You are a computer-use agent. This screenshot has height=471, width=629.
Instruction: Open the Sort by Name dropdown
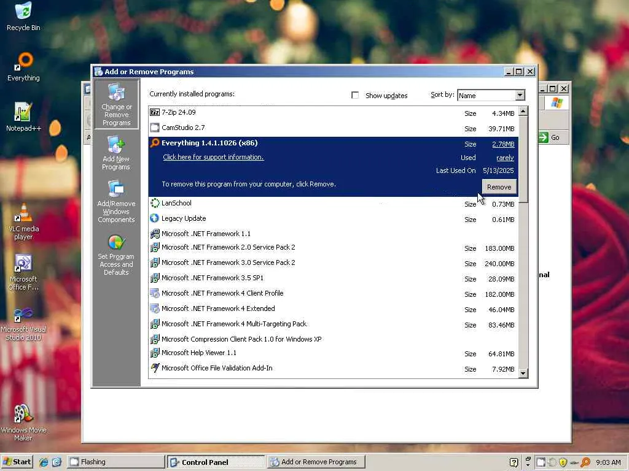(520, 95)
